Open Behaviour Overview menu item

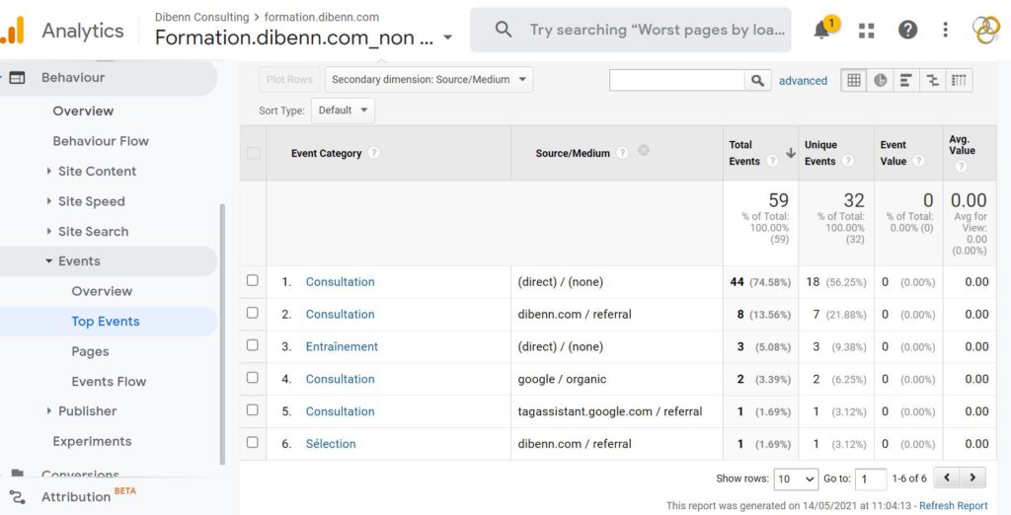click(83, 110)
